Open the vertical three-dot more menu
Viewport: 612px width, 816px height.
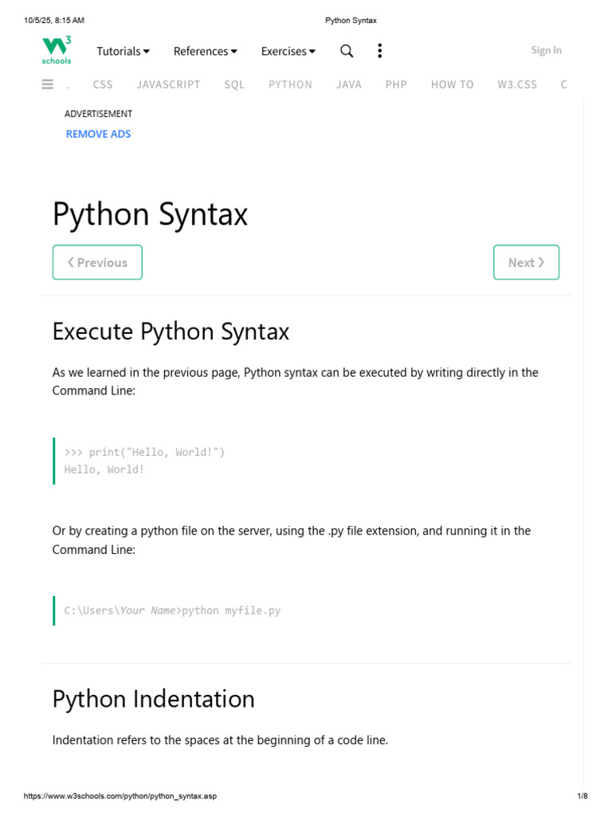point(379,51)
